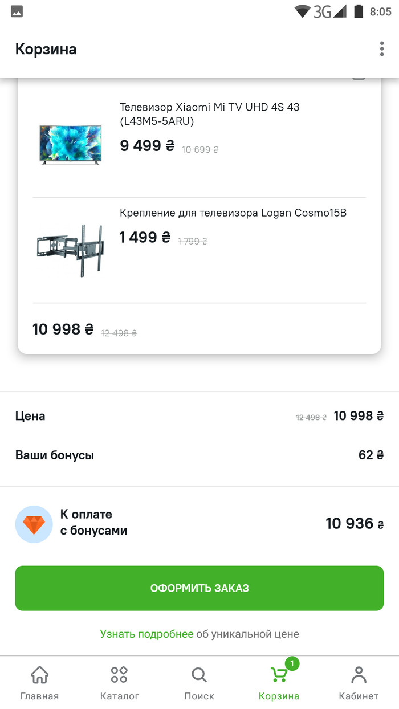
Task: Tap the Logan Cosmo15B mount image
Action: [x=70, y=250]
